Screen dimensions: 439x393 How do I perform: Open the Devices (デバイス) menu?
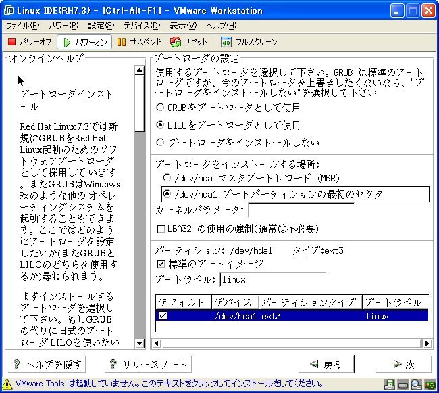click(x=142, y=26)
